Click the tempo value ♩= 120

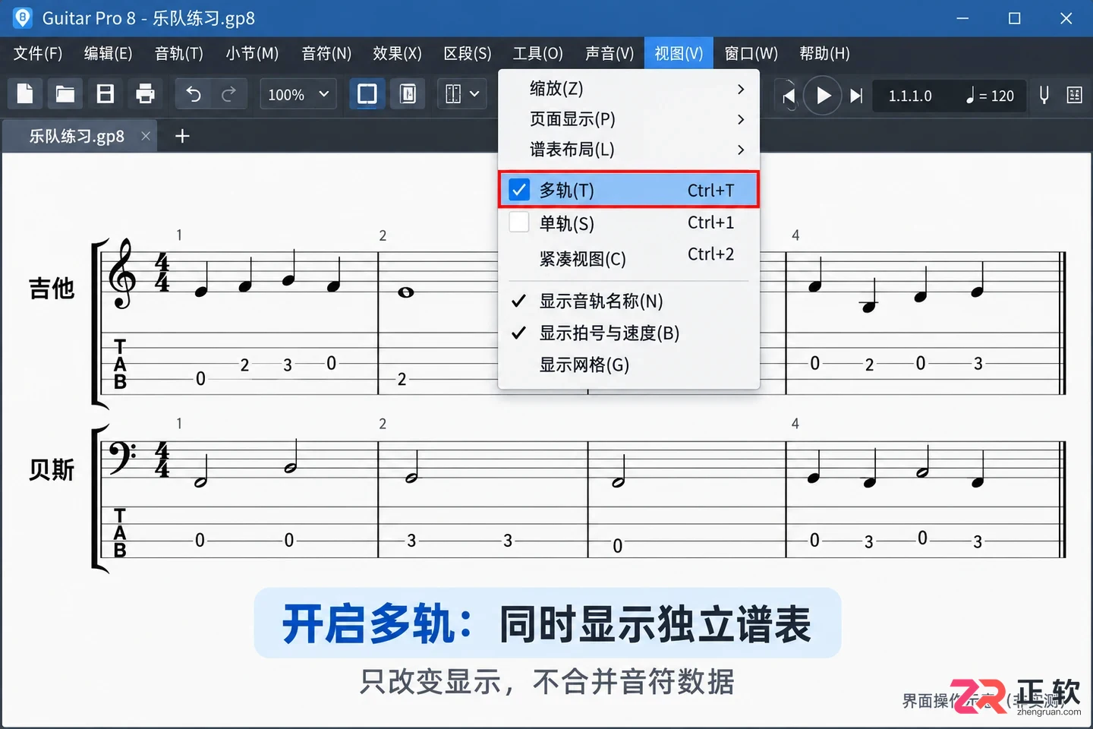(x=990, y=96)
